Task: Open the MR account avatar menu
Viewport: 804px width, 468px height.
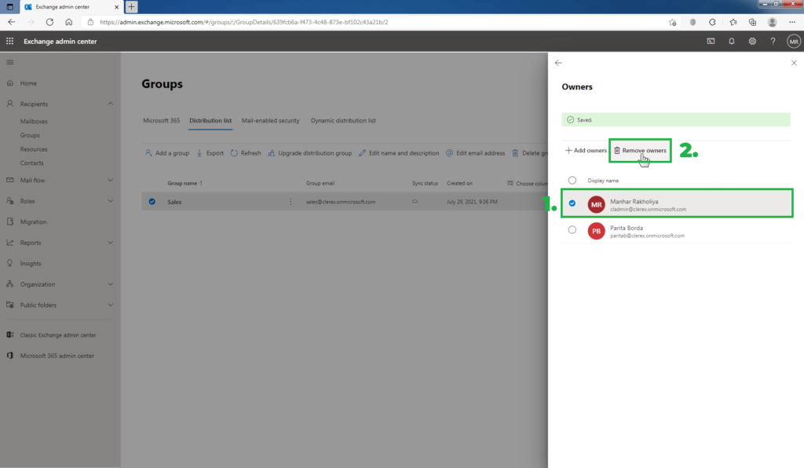Action: pos(794,42)
